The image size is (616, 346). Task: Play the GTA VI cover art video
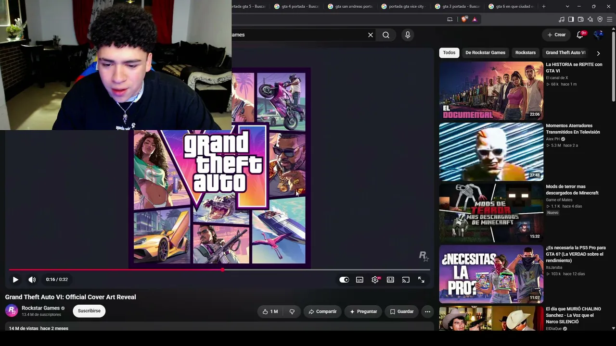15,280
